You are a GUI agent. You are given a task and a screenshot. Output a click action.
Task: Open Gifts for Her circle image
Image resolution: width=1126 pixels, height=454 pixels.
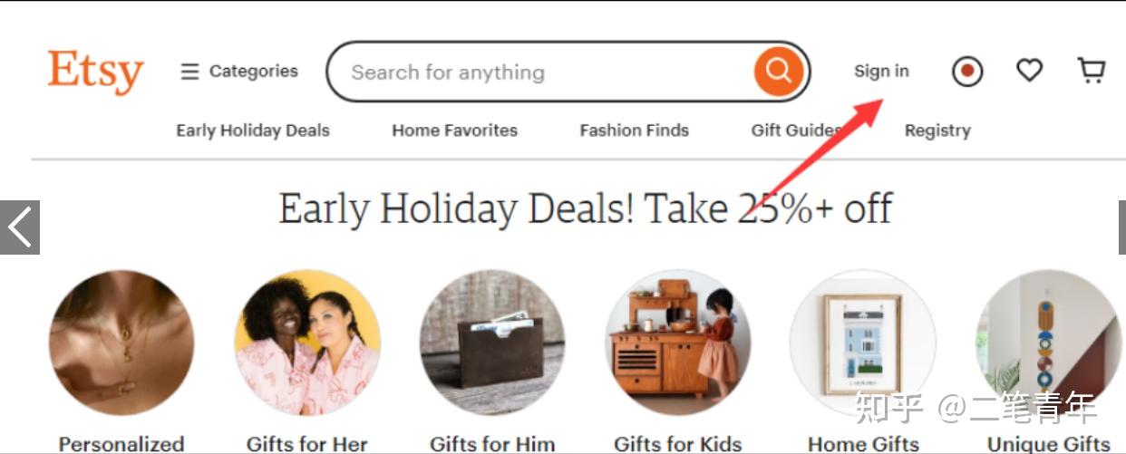(307, 343)
